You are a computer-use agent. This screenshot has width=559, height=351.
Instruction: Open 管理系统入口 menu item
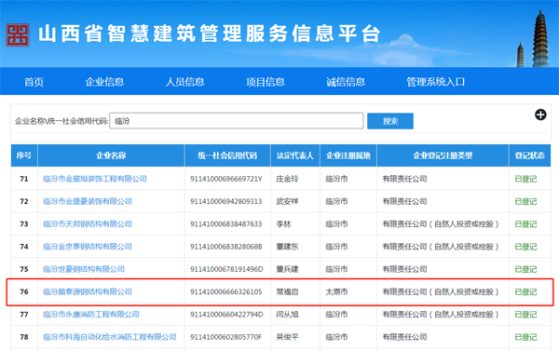pyautogui.click(x=436, y=82)
